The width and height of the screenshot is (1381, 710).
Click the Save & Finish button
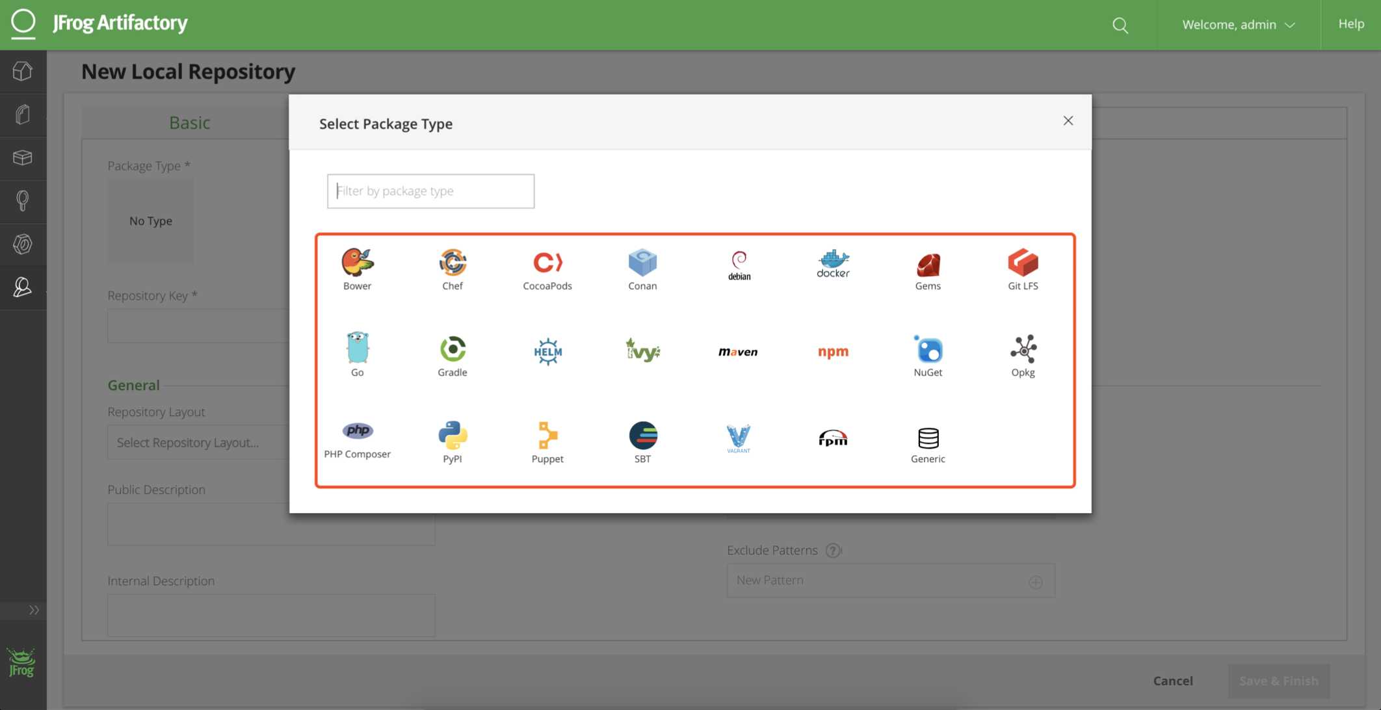coord(1278,681)
